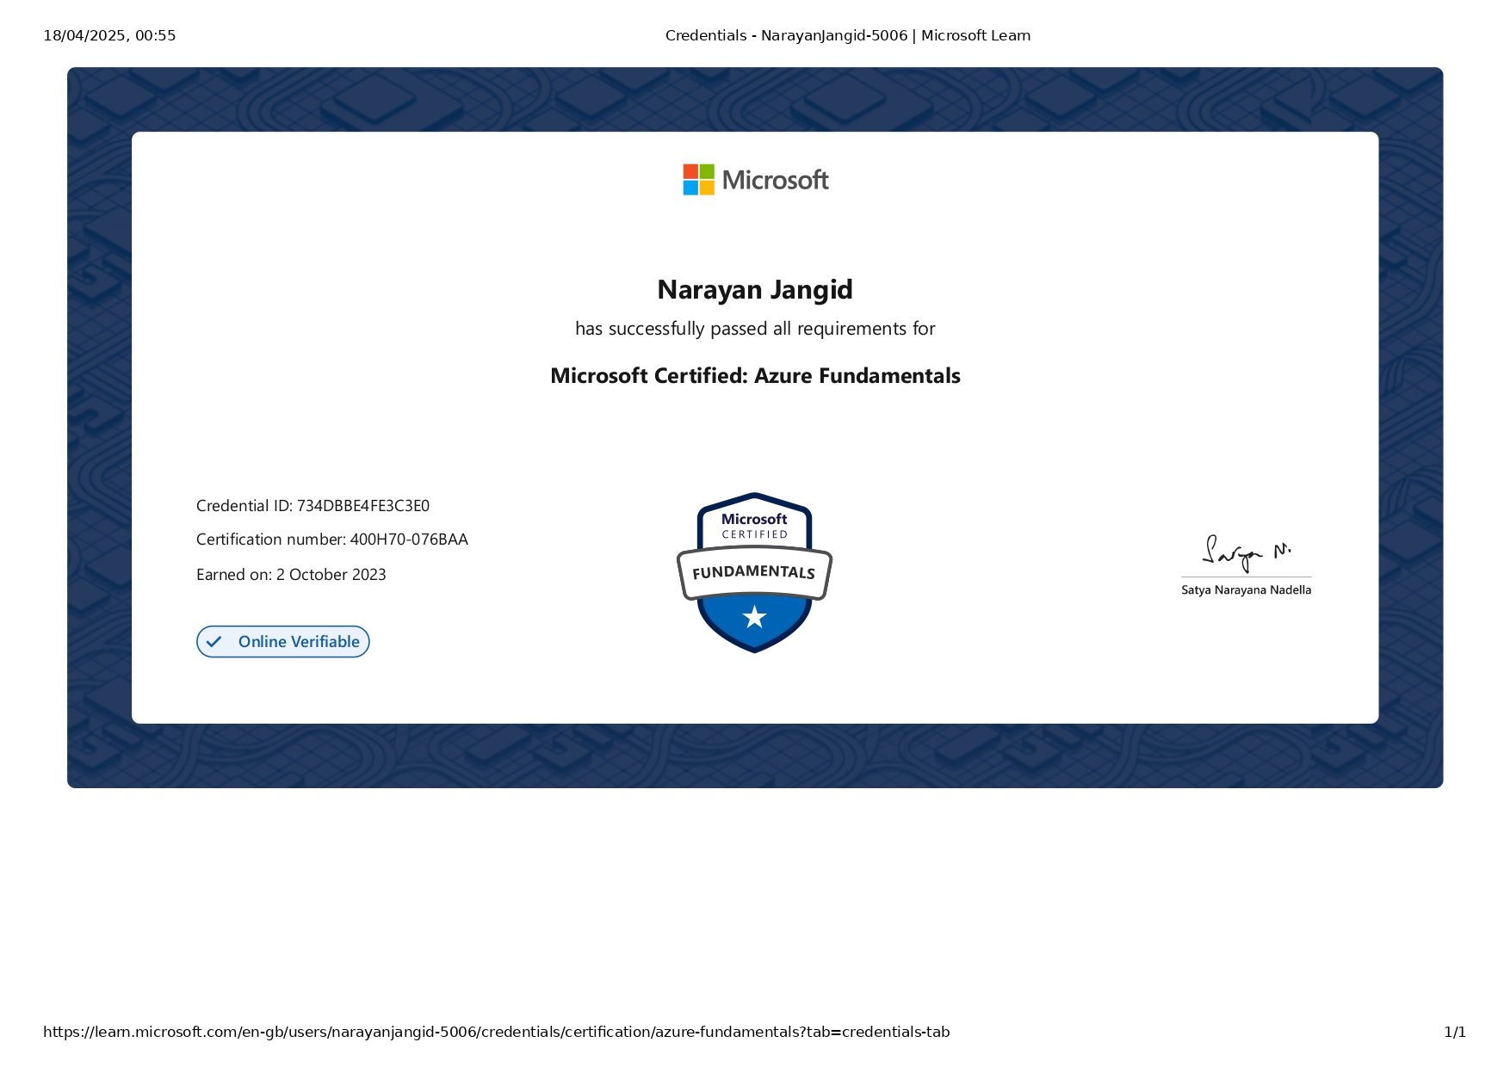
Task: Click the page header title Credentials - NarayanJangid-5006
Action: pyautogui.click(x=848, y=35)
